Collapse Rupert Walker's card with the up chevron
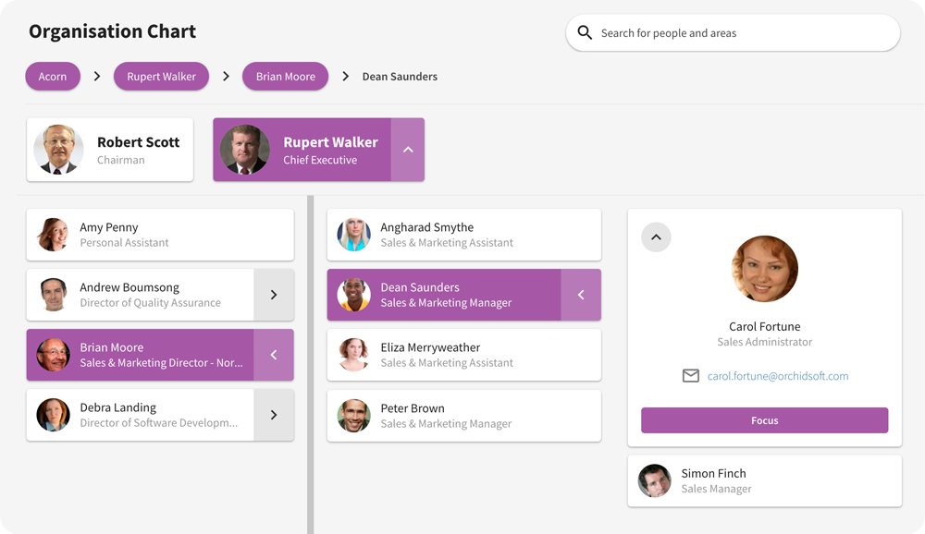925x534 pixels. click(x=408, y=150)
